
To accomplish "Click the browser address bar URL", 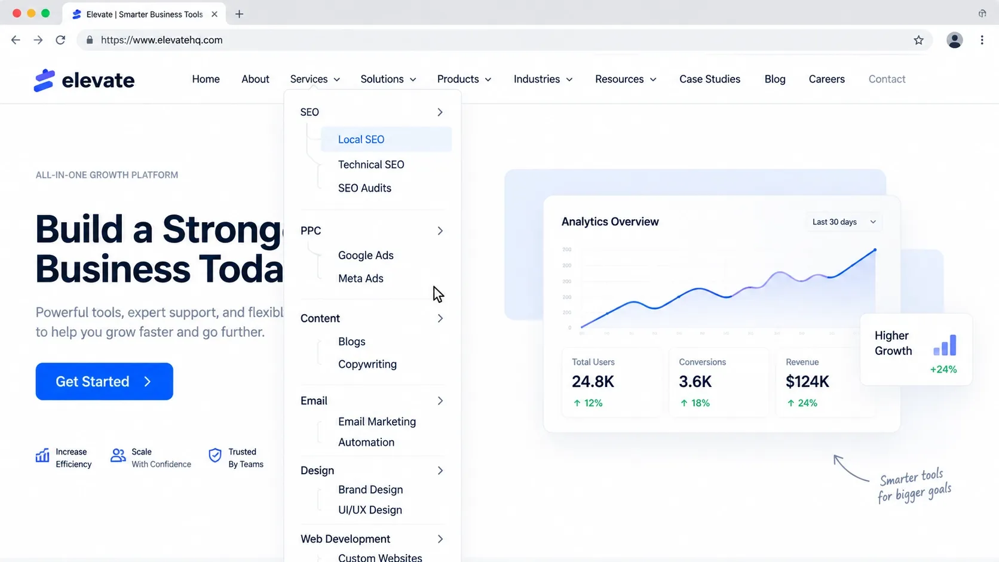I will pos(161,40).
